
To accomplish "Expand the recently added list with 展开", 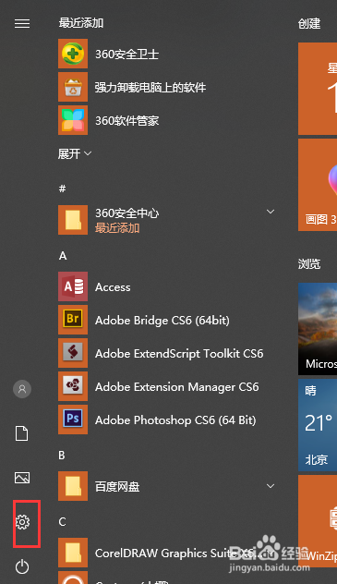I will click(x=75, y=153).
